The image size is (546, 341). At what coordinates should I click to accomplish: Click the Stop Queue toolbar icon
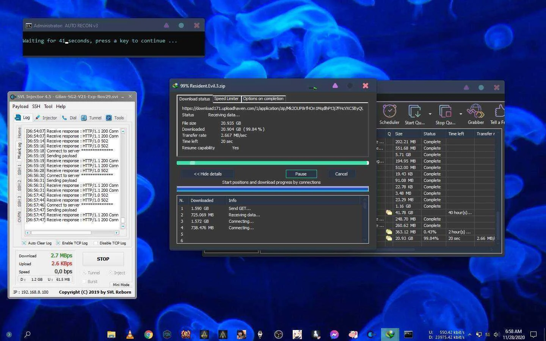[x=445, y=111]
